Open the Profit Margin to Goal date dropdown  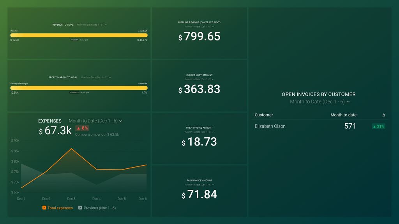point(96,77)
